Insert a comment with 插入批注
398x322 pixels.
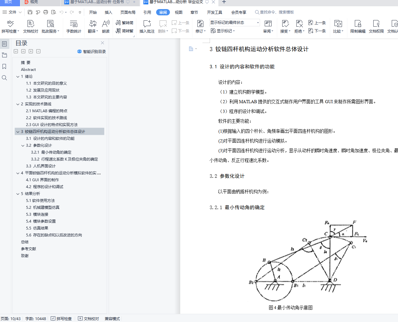pyautogui.click(x=147, y=26)
